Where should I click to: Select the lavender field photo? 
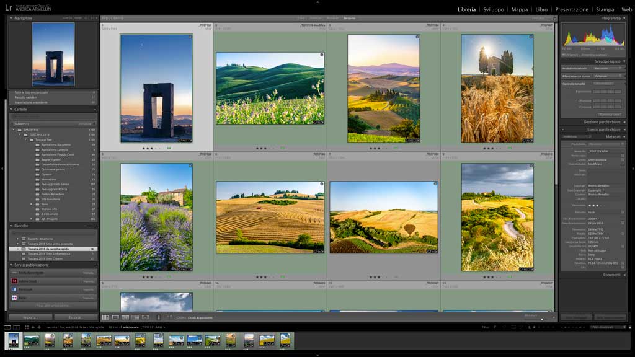(x=156, y=218)
